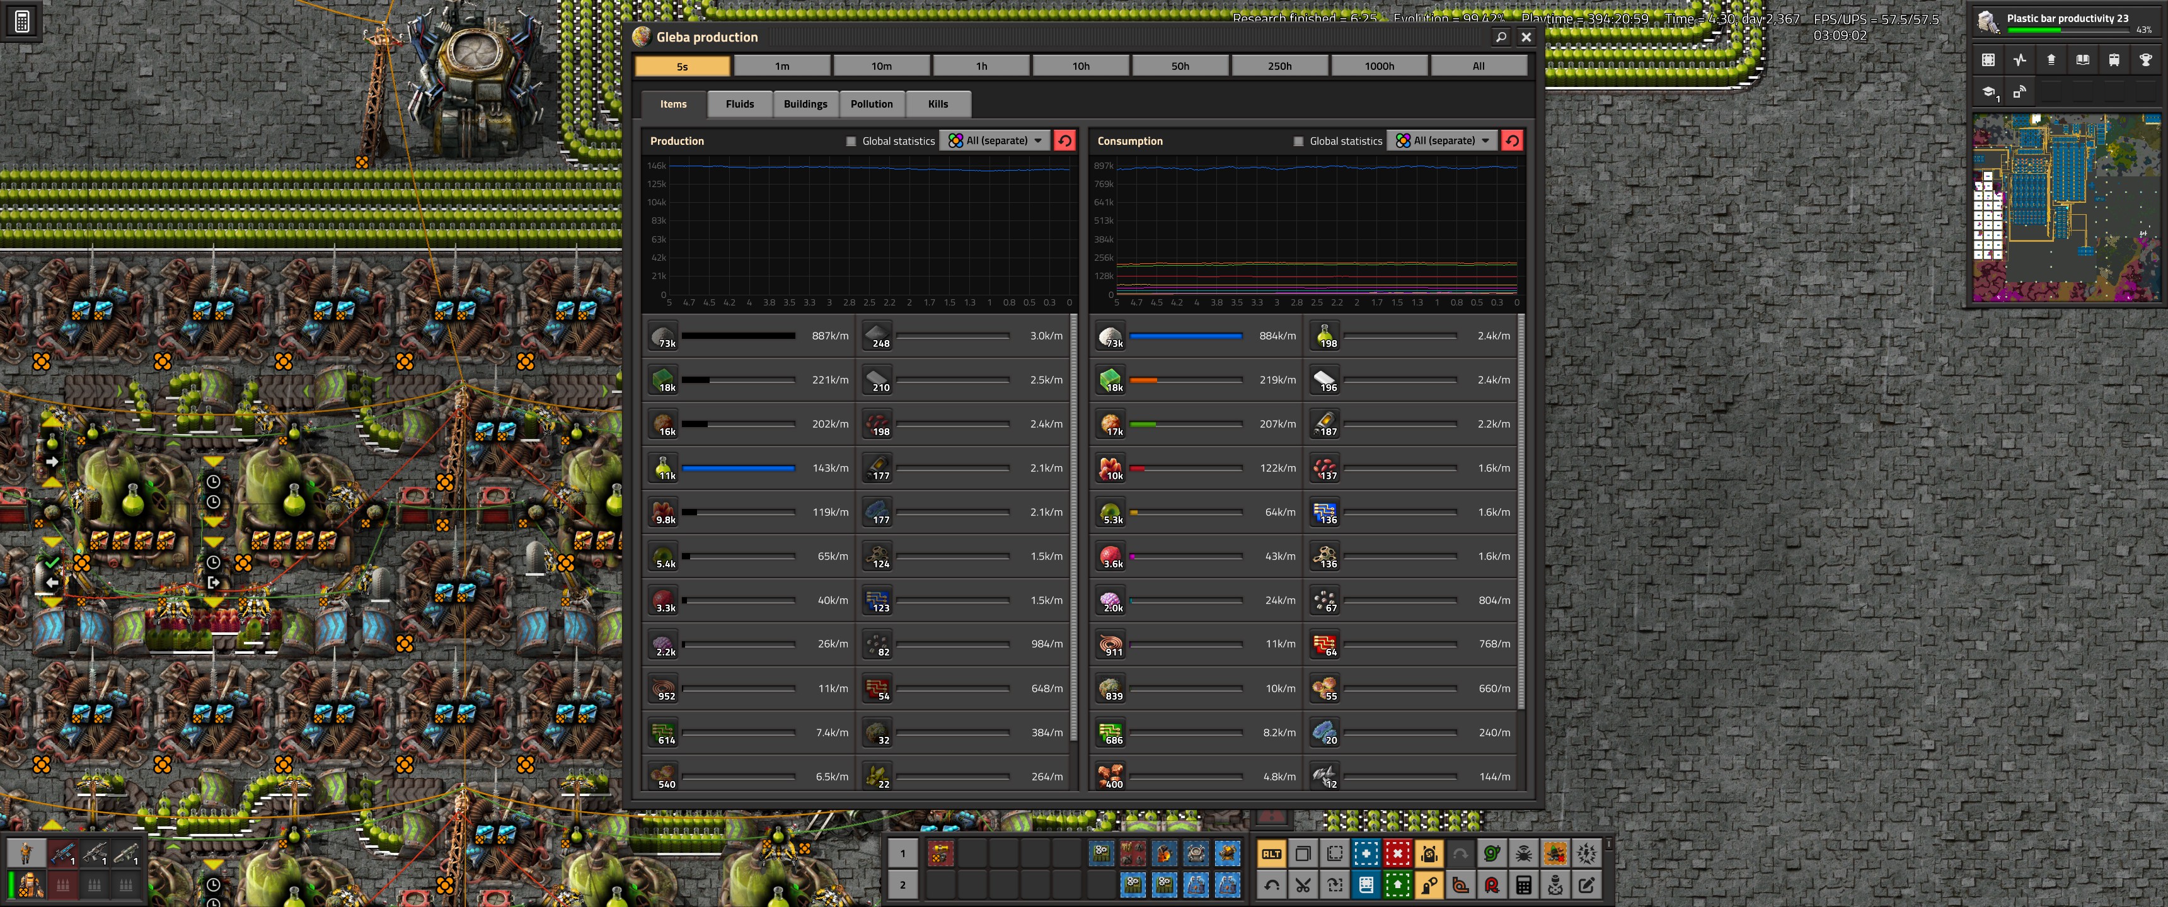Click the Production list scrollbar
The height and width of the screenshot is (907, 2168).
[1073, 528]
